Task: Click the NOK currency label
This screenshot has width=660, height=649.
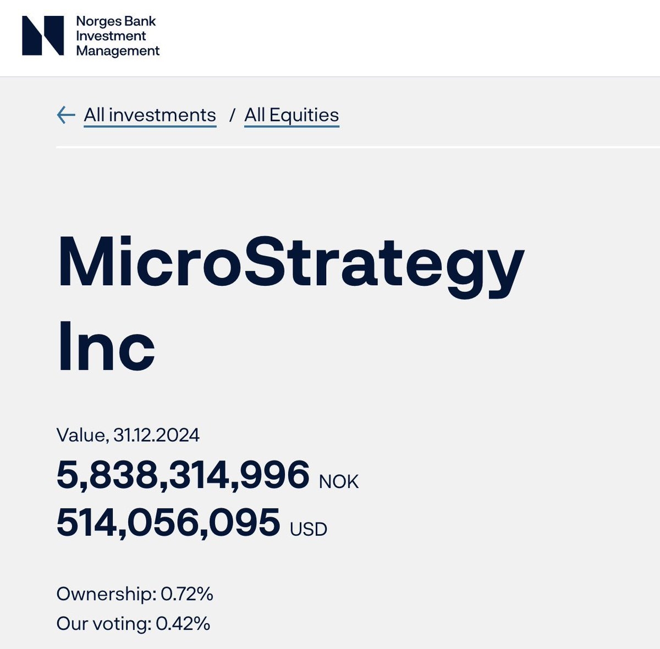Action: pyautogui.click(x=339, y=481)
